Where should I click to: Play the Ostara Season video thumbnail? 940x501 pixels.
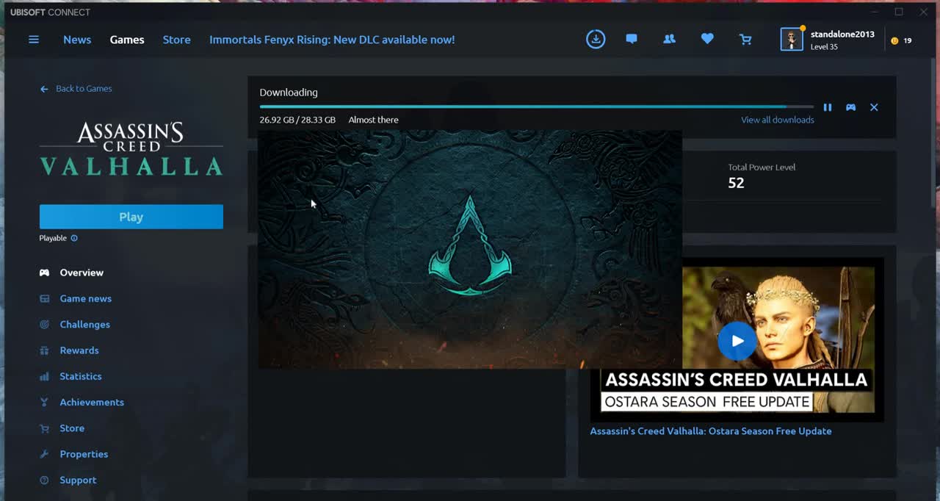(737, 341)
